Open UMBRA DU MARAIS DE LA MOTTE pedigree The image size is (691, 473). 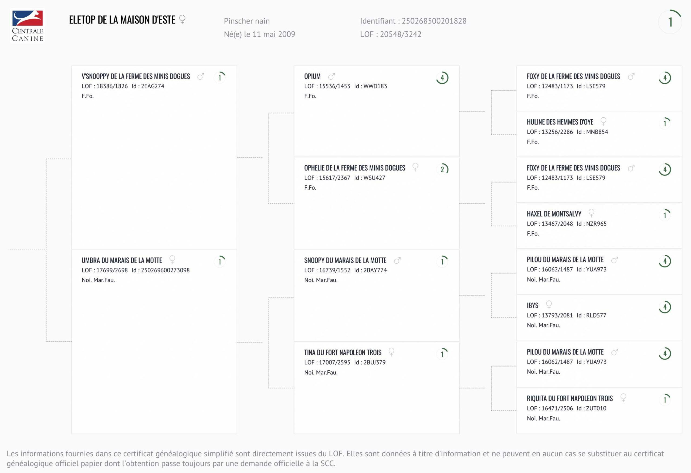point(122,260)
